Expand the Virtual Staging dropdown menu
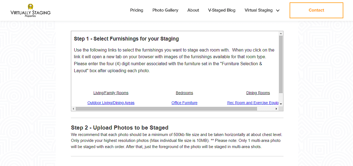This screenshot has width=353, height=166. (x=262, y=10)
